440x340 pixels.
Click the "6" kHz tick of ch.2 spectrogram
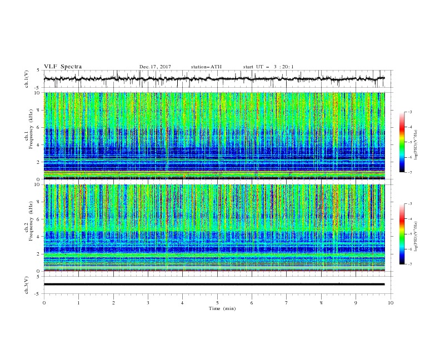pos(39,219)
